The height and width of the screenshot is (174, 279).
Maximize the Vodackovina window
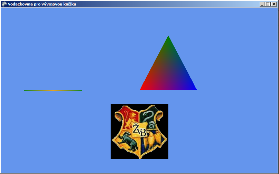click(268, 4)
